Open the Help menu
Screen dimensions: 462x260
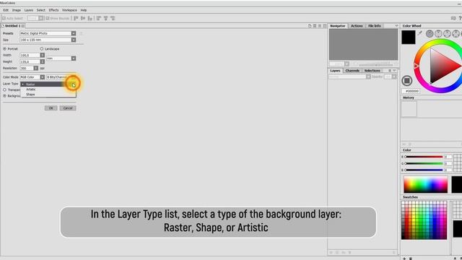click(x=84, y=10)
